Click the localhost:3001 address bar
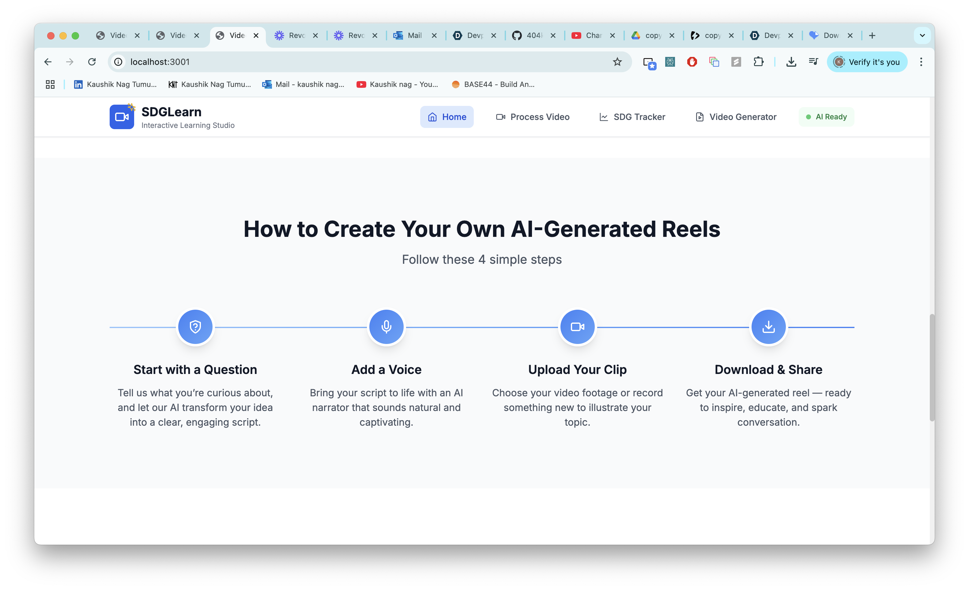 click(354, 62)
